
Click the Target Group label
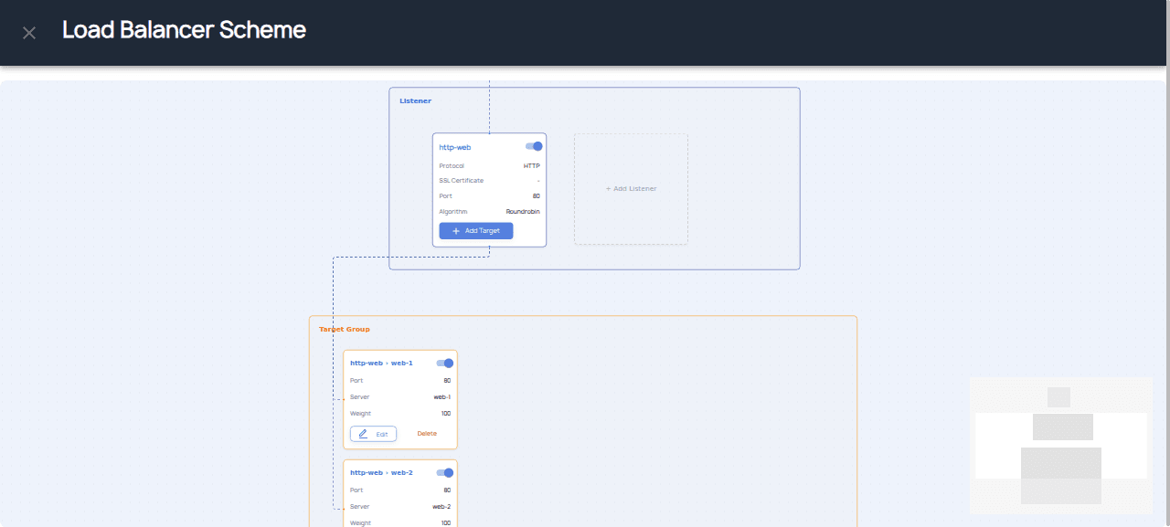[345, 329]
